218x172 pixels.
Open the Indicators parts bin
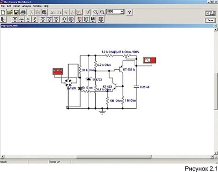pos(80,19)
